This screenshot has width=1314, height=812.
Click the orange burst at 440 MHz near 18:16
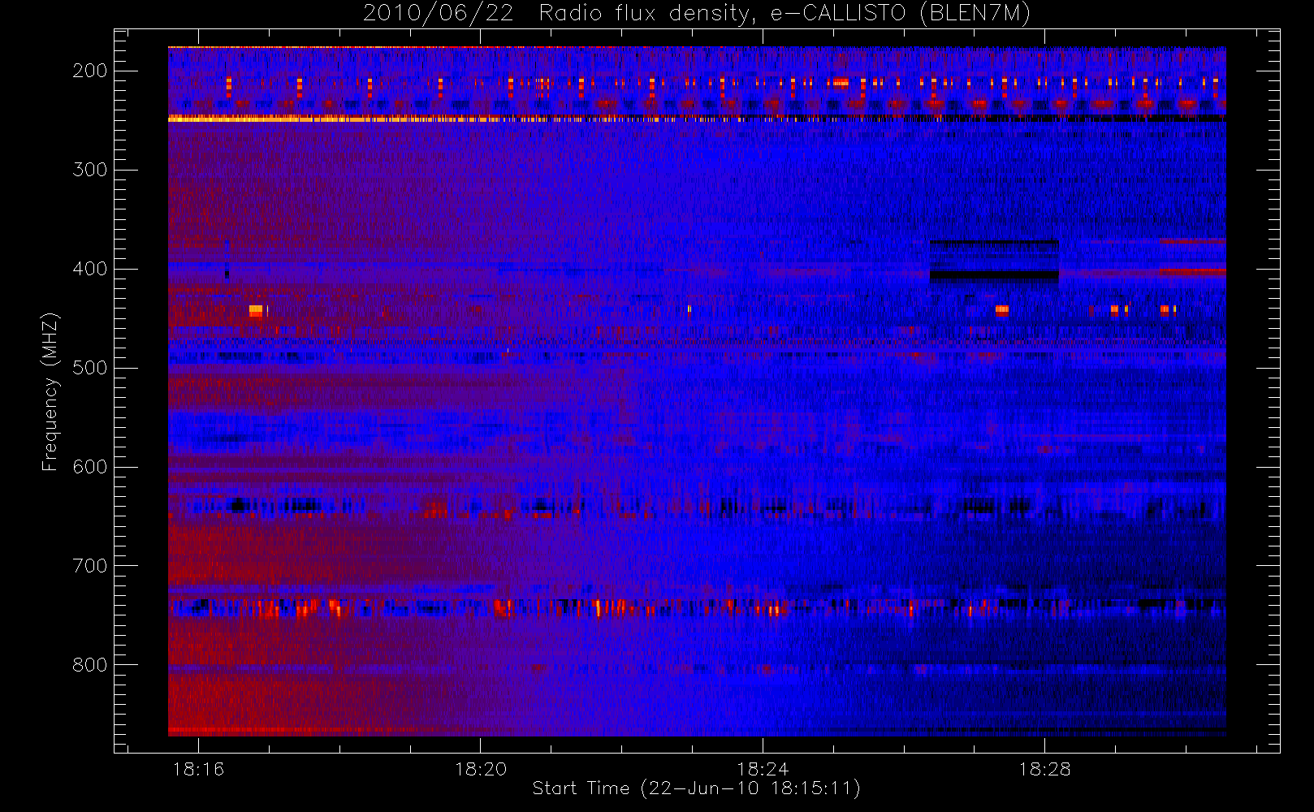tap(256, 310)
